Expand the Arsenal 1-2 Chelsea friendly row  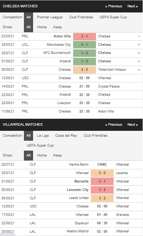click(x=139, y=61)
